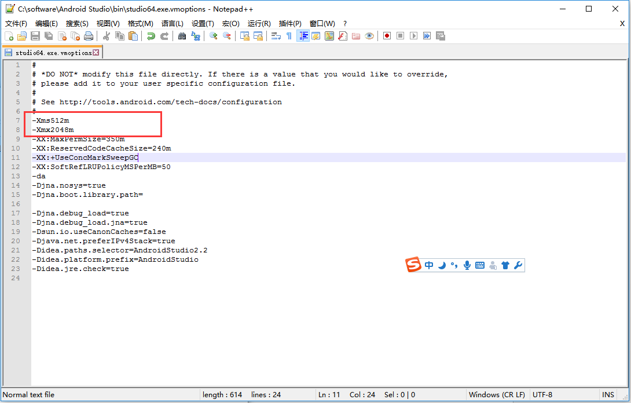Click the user-defined language icon
The image size is (631, 403).
pos(316,36)
